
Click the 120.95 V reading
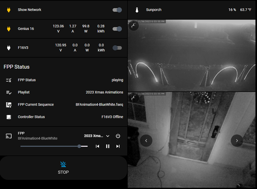[61, 48]
